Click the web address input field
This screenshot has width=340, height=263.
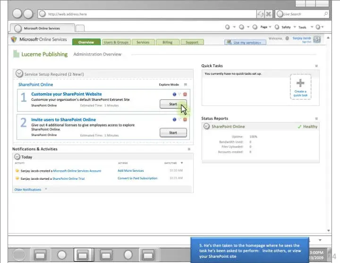click(x=147, y=14)
